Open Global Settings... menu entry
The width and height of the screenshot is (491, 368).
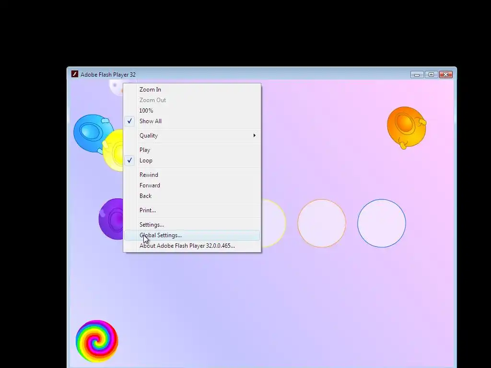(x=192, y=235)
